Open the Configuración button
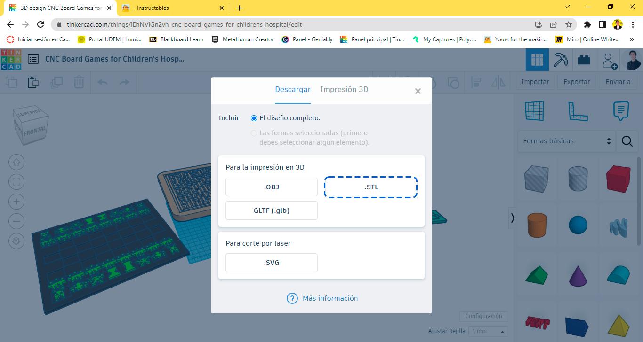The height and width of the screenshot is (342, 643). tap(484, 316)
